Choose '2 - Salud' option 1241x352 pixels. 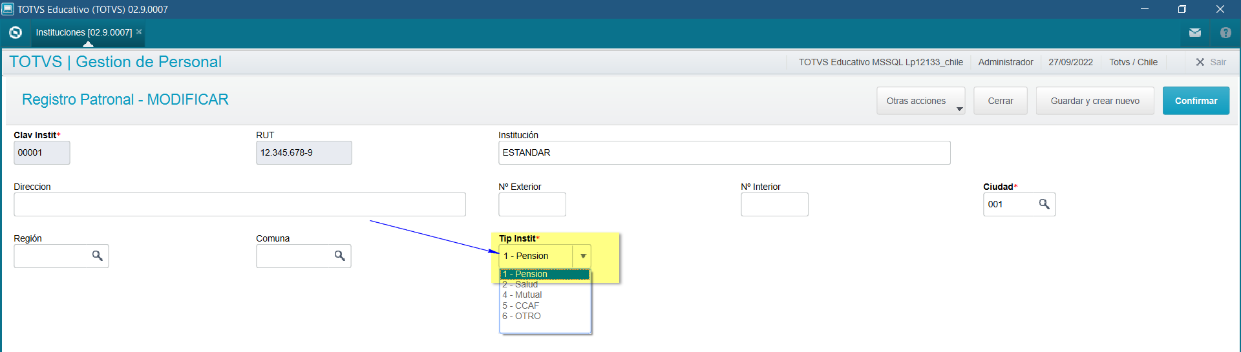click(545, 284)
